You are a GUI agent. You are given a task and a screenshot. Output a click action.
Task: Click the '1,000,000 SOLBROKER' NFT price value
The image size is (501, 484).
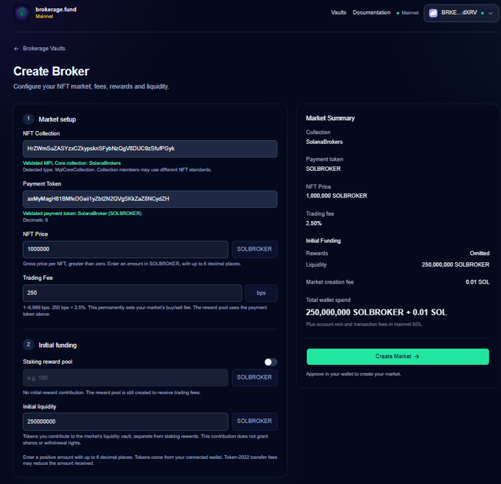click(337, 196)
